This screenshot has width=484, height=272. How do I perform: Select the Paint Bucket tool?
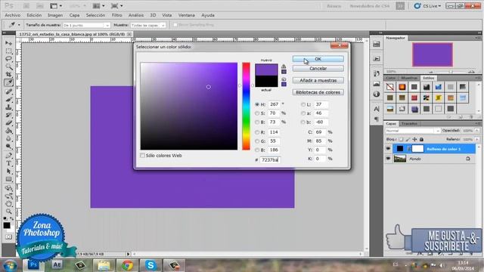8,131
